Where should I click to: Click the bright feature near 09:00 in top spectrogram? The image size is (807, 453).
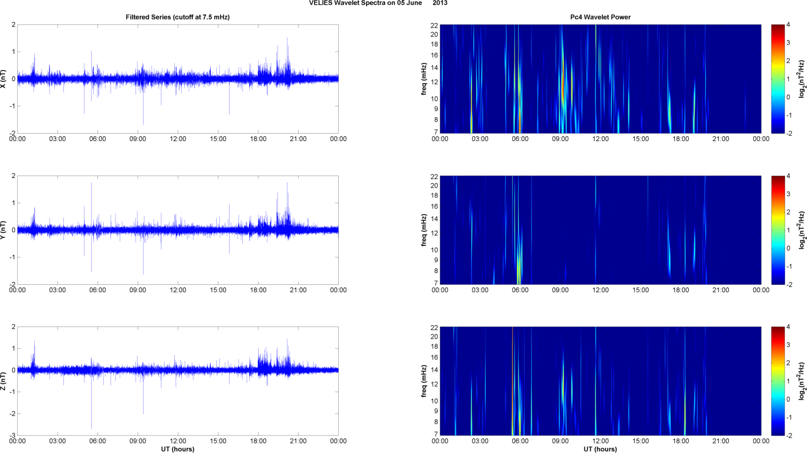click(x=562, y=85)
